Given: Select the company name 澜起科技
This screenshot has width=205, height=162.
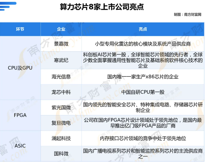Looking at the screenshot, I should pyautogui.click(x=61, y=138).
